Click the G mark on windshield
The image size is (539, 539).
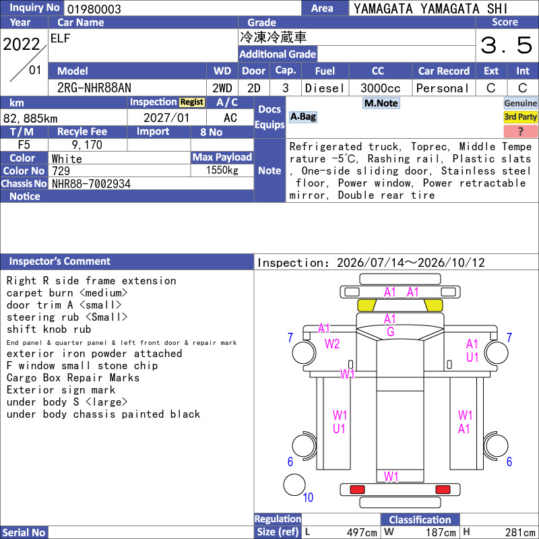pyautogui.click(x=391, y=331)
